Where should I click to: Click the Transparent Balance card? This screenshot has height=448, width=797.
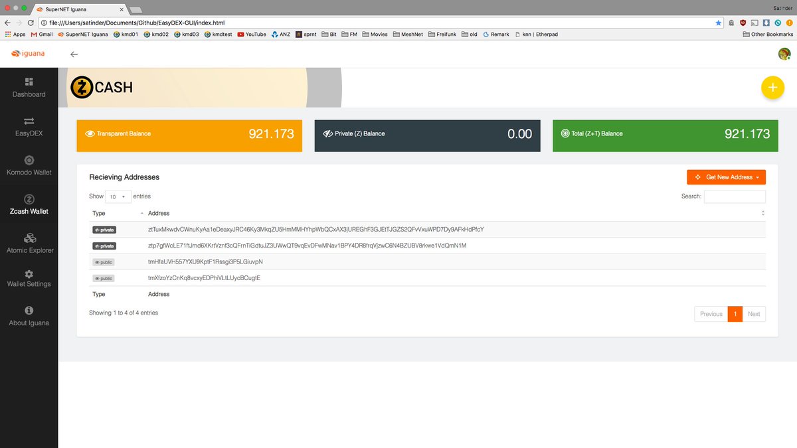189,135
